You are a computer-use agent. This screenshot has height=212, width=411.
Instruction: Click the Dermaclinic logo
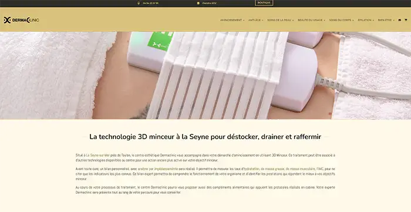21,20
